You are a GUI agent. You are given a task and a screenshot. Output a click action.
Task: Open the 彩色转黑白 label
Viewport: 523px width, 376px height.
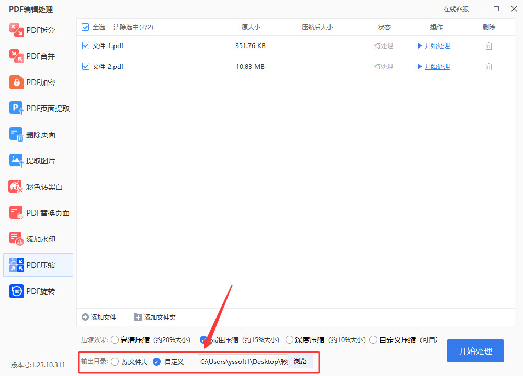tap(44, 187)
